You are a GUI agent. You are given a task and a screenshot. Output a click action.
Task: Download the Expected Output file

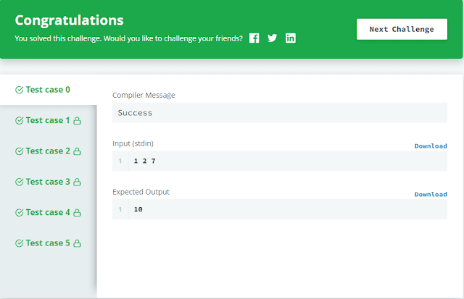click(x=431, y=194)
